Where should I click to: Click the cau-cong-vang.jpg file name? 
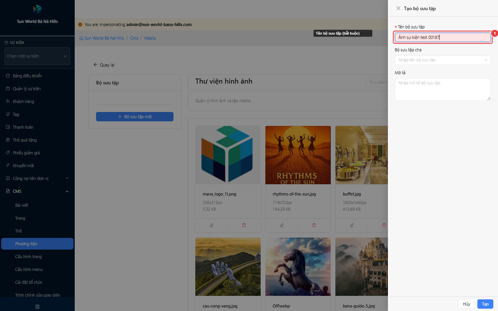coord(220,306)
